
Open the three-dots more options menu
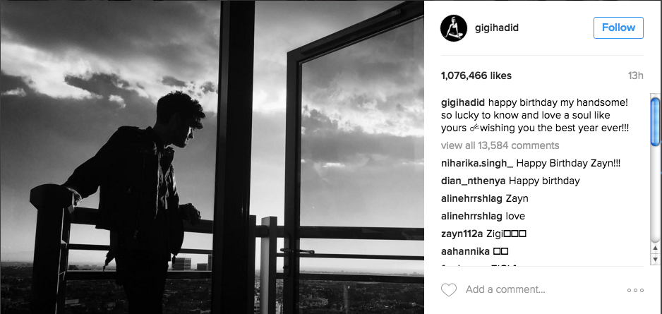click(635, 291)
